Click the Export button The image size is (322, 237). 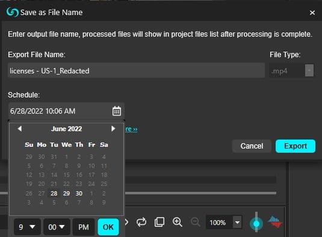pos(296,146)
